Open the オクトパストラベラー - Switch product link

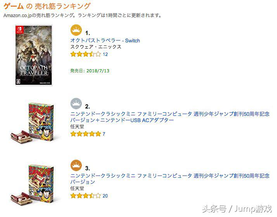click(x=105, y=40)
